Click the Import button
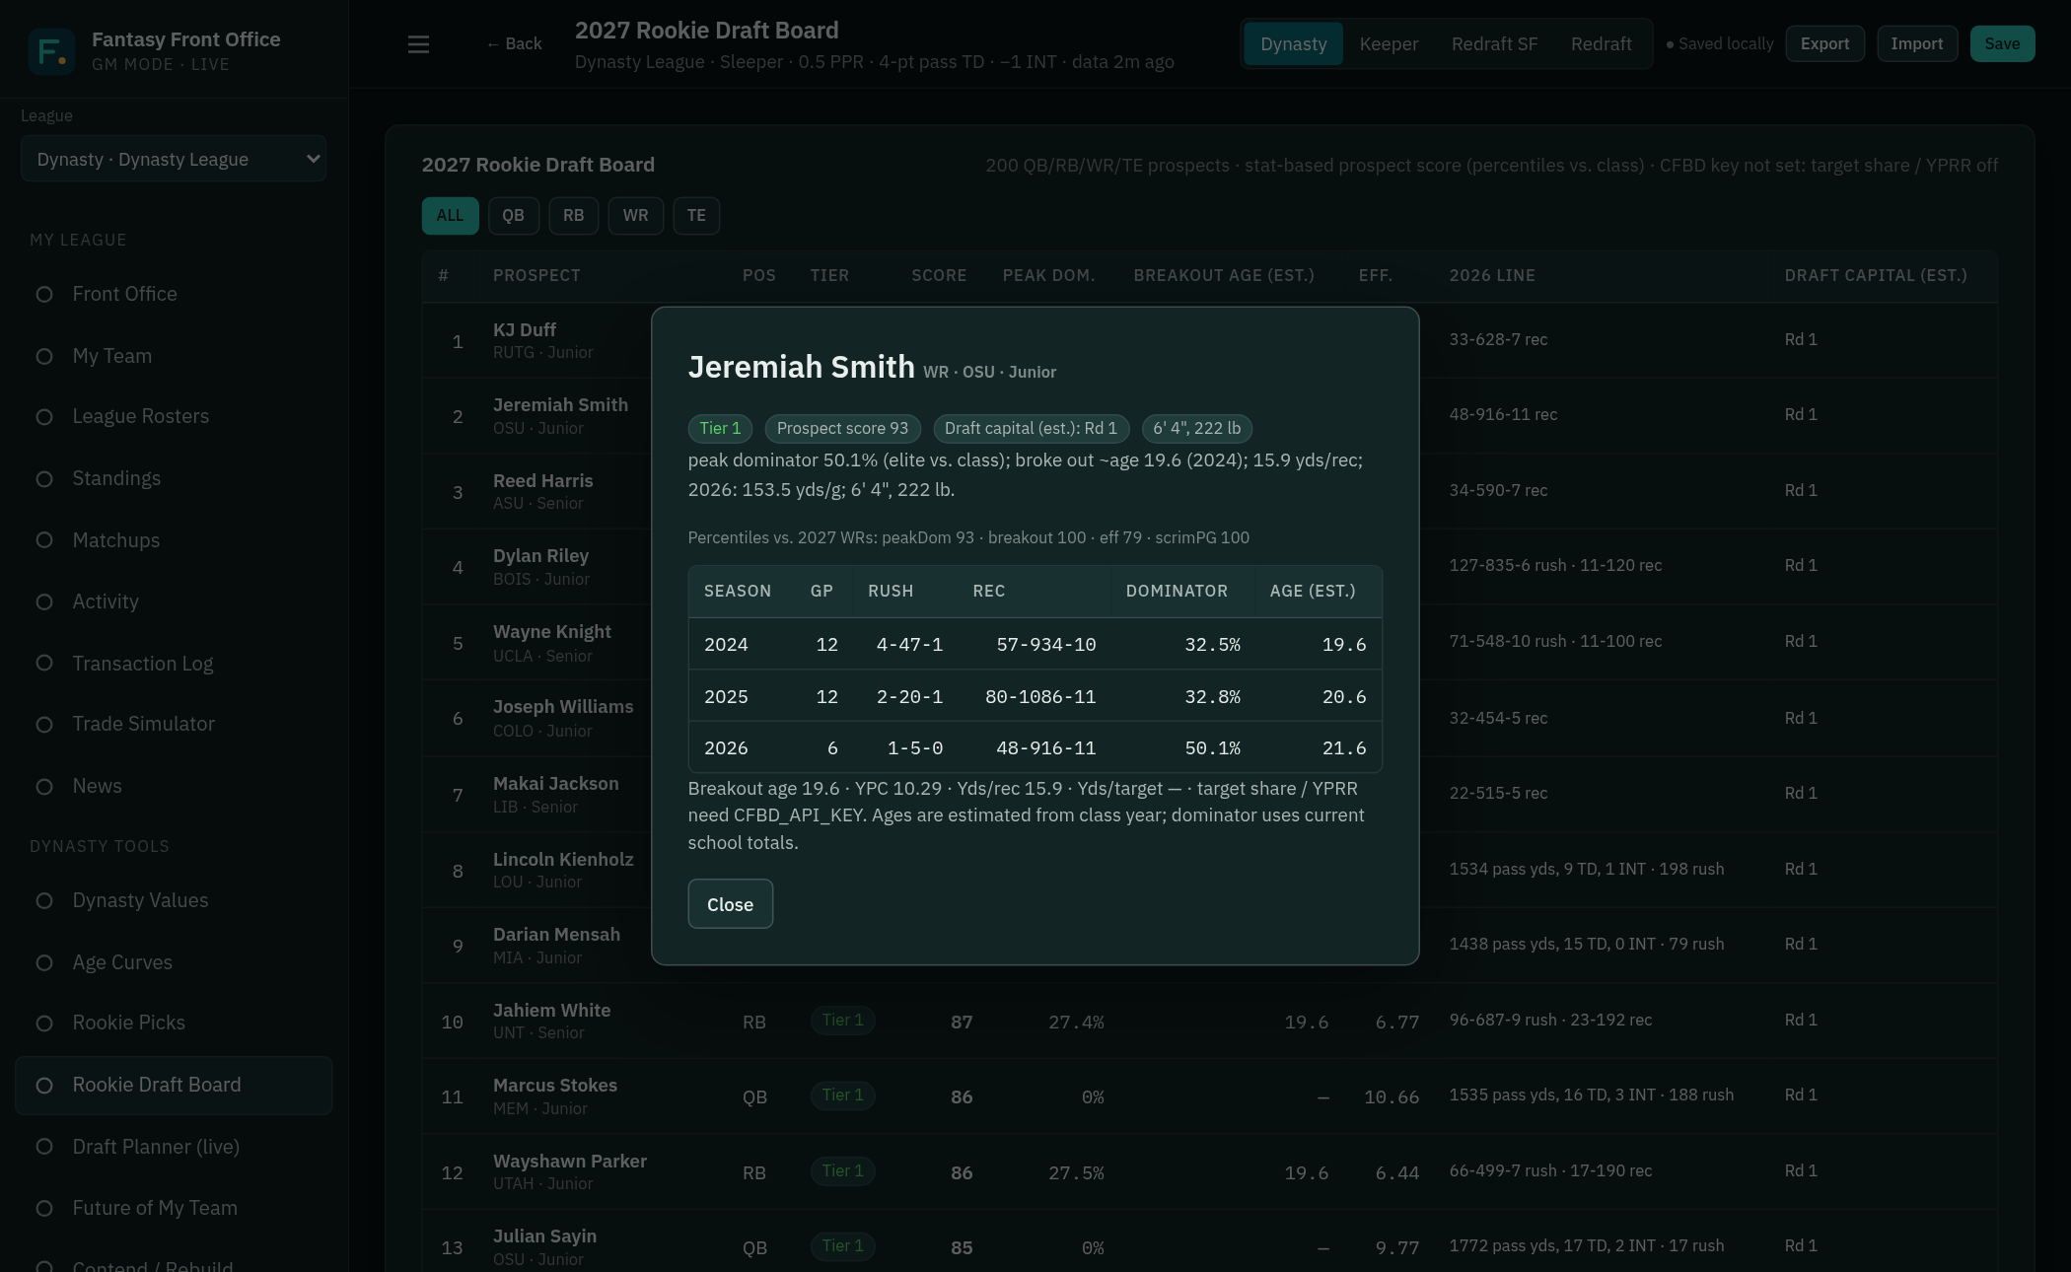Viewport: 2071px width, 1272px height. pyautogui.click(x=1916, y=44)
